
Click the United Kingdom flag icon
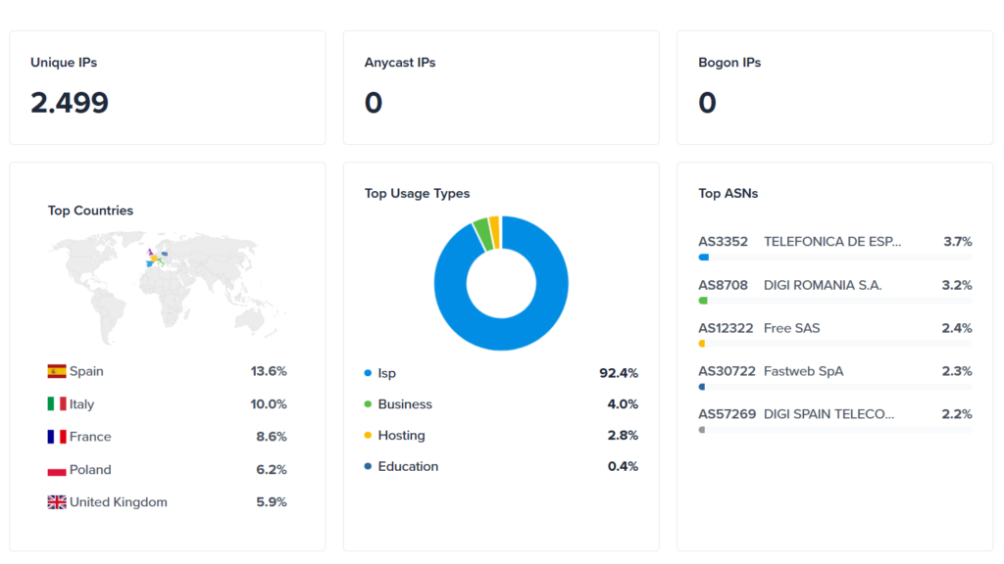pos(57,502)
